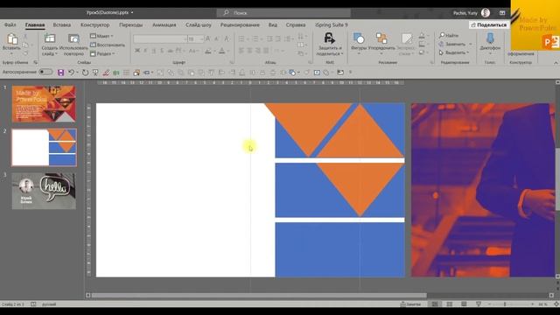
Task: Open the Справка tab
Action: click(296, 25)
